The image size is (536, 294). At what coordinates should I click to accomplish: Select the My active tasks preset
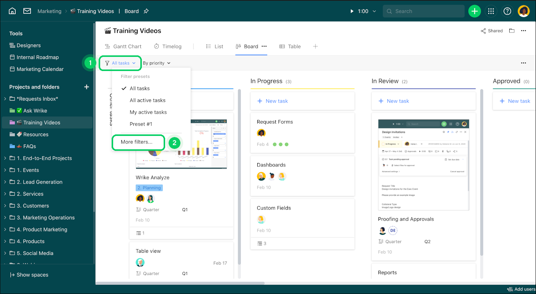click(x=148, y=112)
